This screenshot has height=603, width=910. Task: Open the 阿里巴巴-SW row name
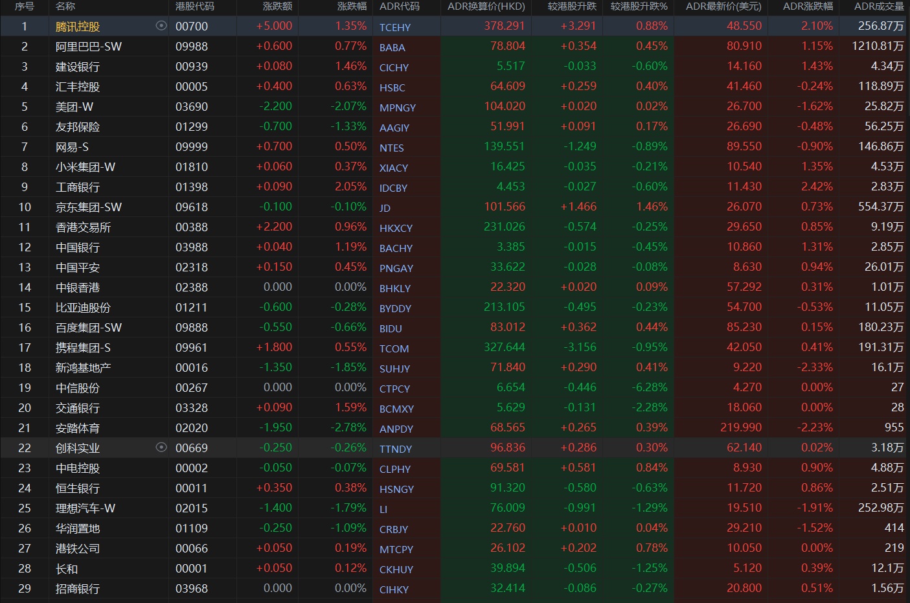[x=89, y=47]
